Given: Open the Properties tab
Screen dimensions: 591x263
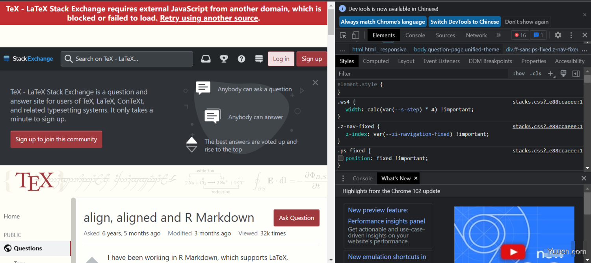Looking at the screenshot, I should [x=534, y=61].
